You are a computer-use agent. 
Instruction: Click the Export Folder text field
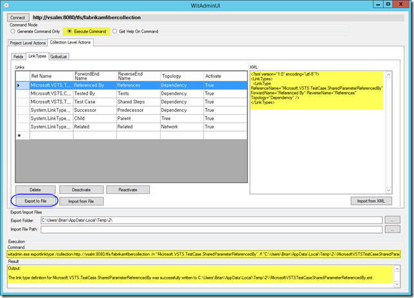[212, 220]
